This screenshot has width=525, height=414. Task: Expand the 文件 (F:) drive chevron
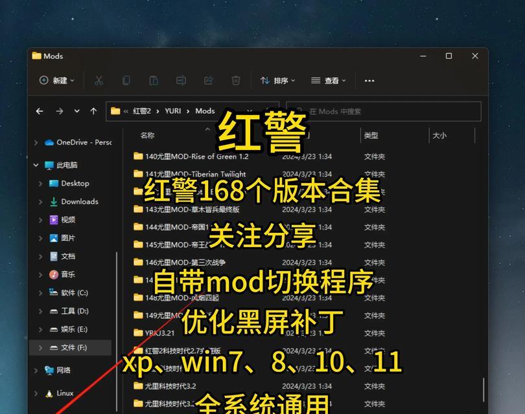pos(41,348)
